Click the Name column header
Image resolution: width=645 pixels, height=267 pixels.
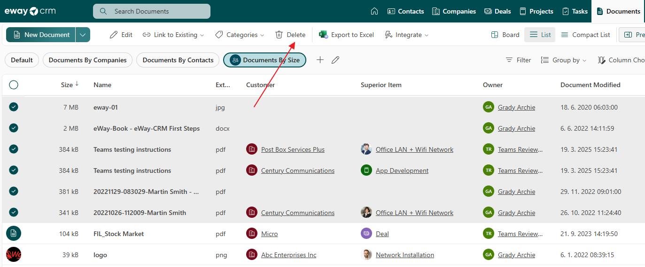(102, 85)
